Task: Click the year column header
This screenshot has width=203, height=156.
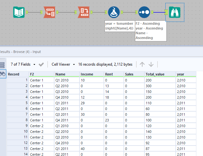Action: (x=186, y=74)
